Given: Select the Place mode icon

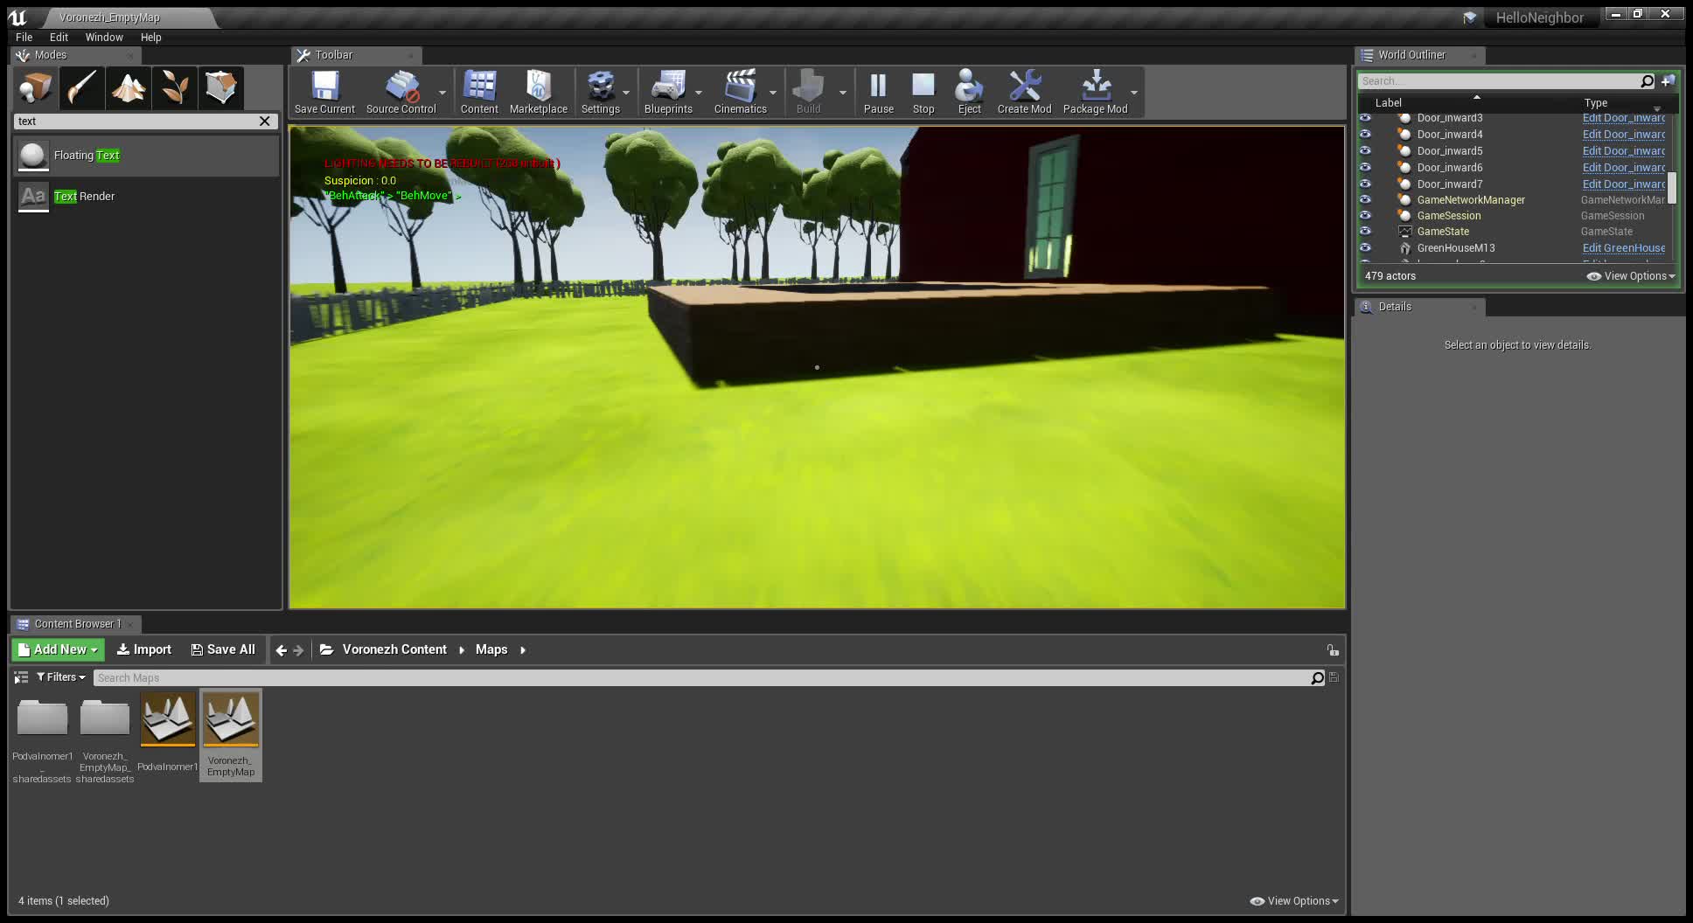Looking at the screenshot, I should pos(36,87).
